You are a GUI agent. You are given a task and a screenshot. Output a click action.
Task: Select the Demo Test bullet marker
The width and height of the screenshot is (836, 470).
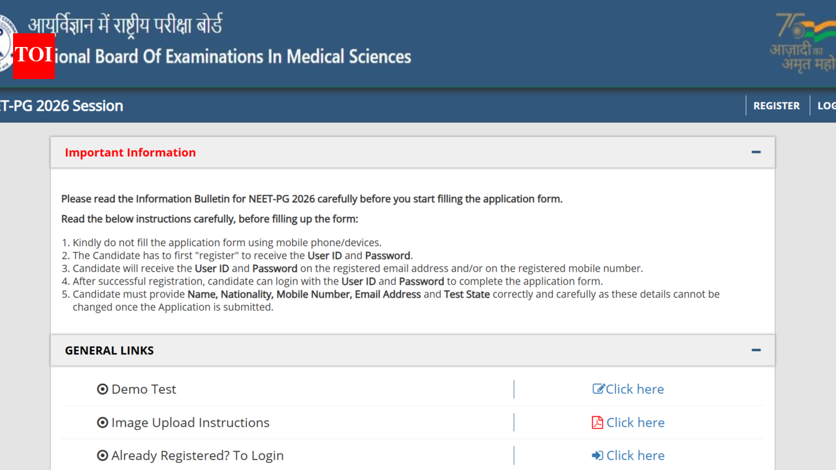pyautogui.click(x=103, y=389)
